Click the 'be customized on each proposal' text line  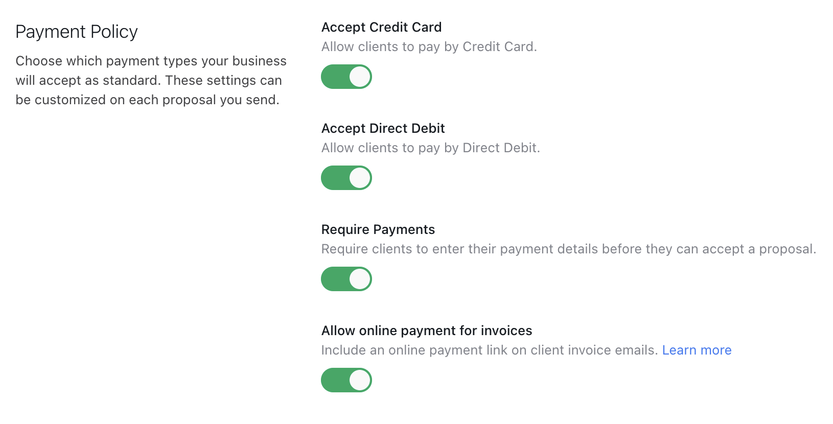pos(147,100)
